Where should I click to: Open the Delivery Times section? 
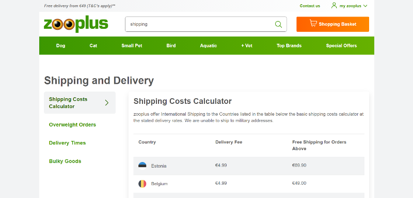pyautogui.click(x=67, y=143)
